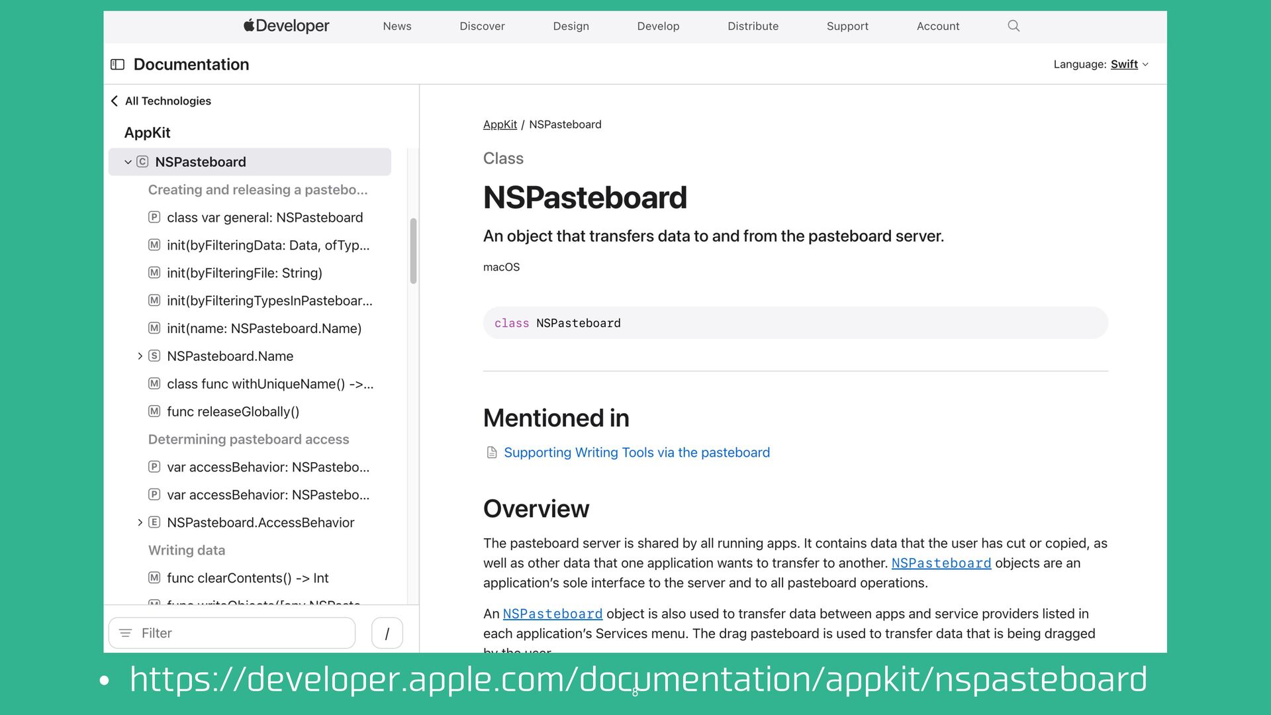The image size is (1271, 715).
Task: Open the Discover menu
Action: tap(482, 26)
